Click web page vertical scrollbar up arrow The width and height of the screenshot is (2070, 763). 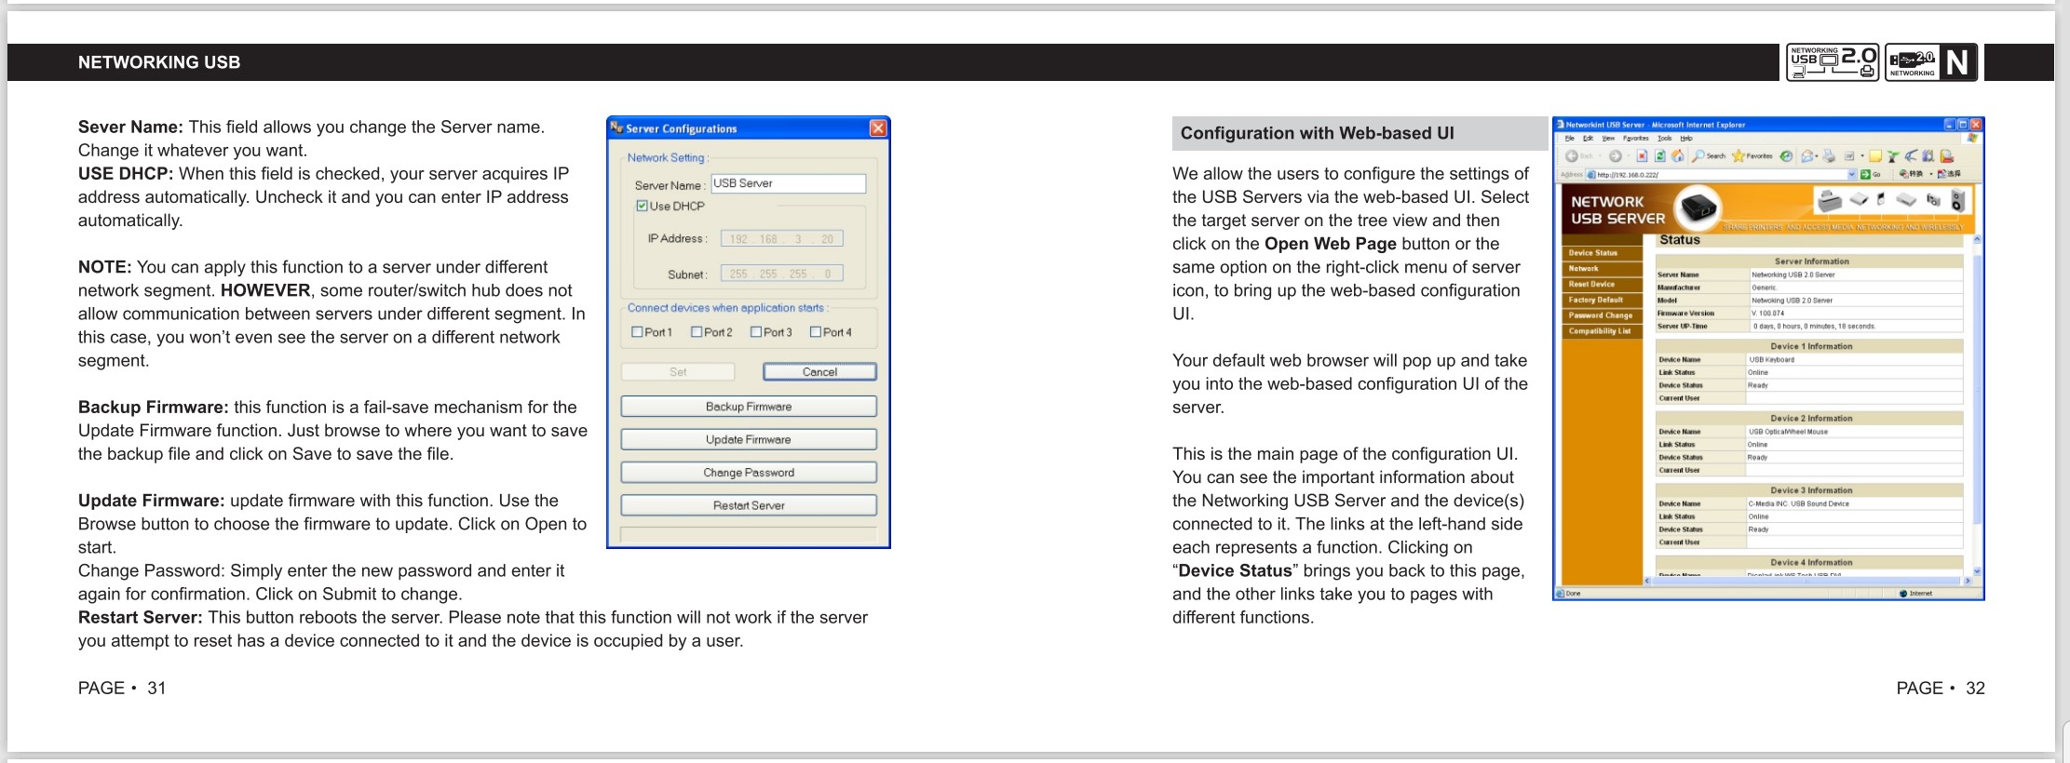point(1977,240)
